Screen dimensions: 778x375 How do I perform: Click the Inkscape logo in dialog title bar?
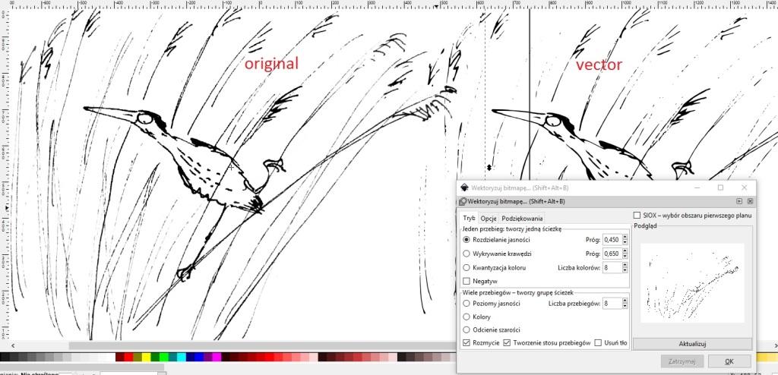(464, 187)
